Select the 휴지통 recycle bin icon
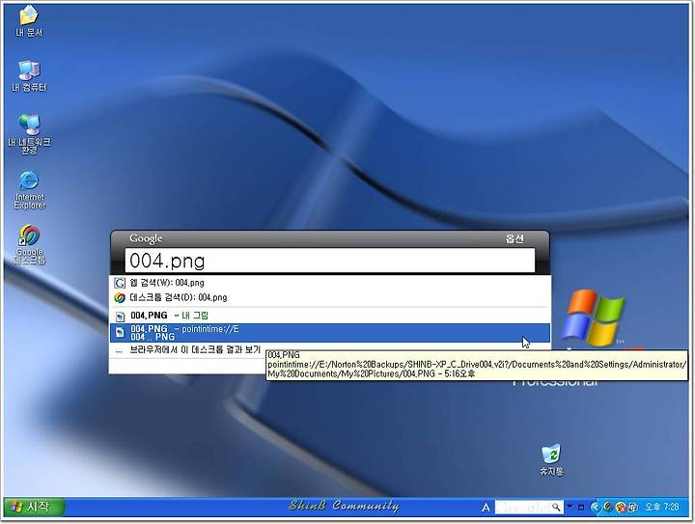The height and width of the screenshot is (524, 695). [551, 459]
